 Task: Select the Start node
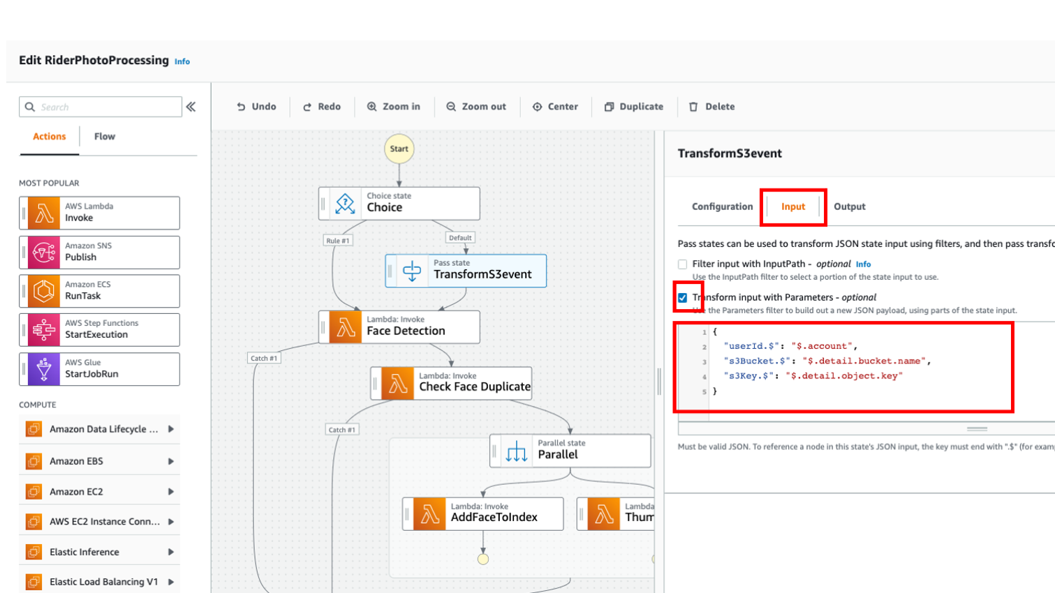[x=399, y=149]
